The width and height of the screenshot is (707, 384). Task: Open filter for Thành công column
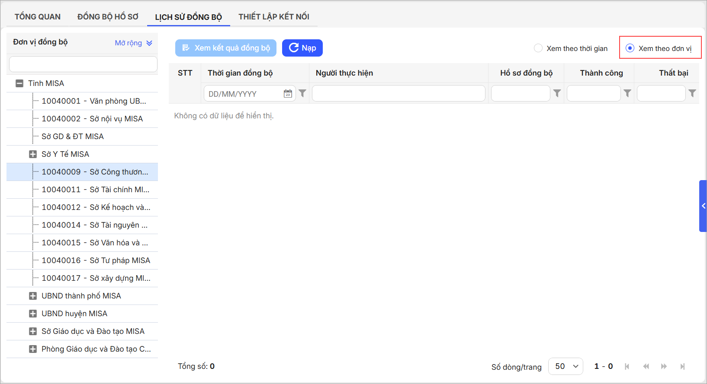[x=627, y=93]
